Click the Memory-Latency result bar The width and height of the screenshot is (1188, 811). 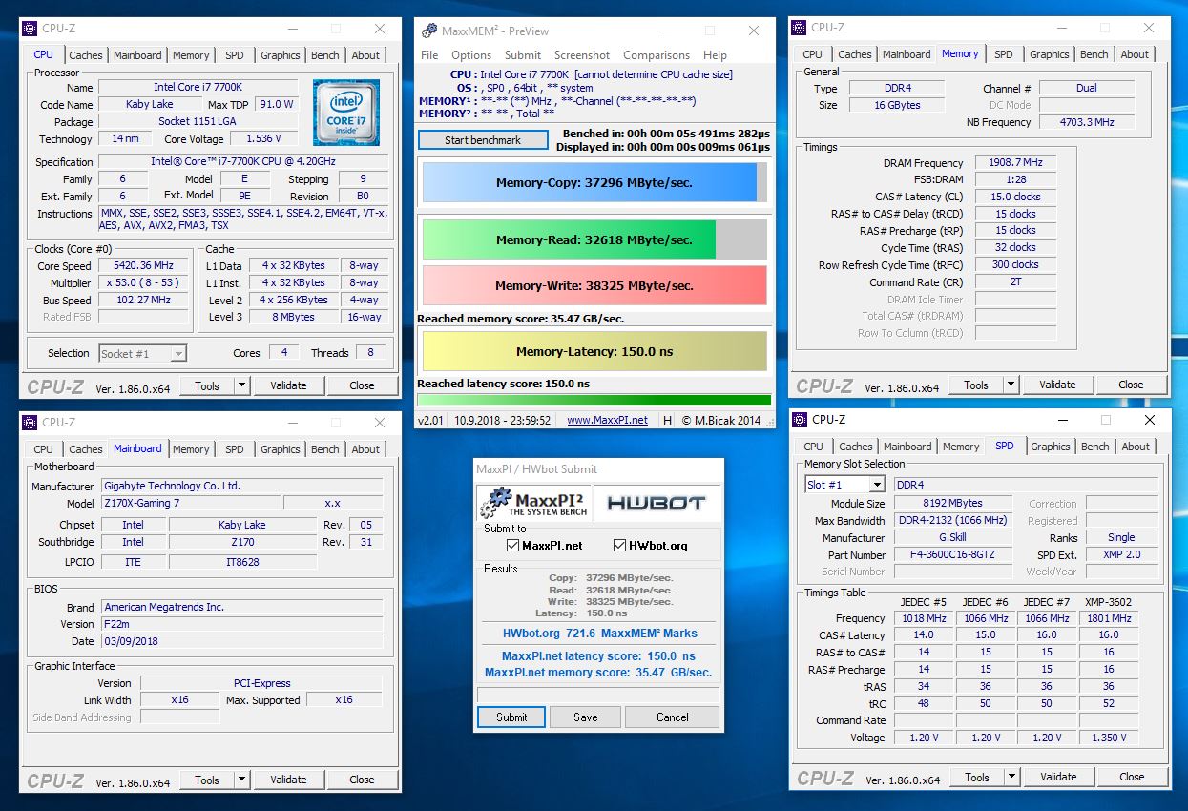(x=594, y=351)
